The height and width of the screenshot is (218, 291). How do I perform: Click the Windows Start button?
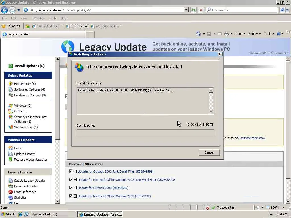coord(8,214)
